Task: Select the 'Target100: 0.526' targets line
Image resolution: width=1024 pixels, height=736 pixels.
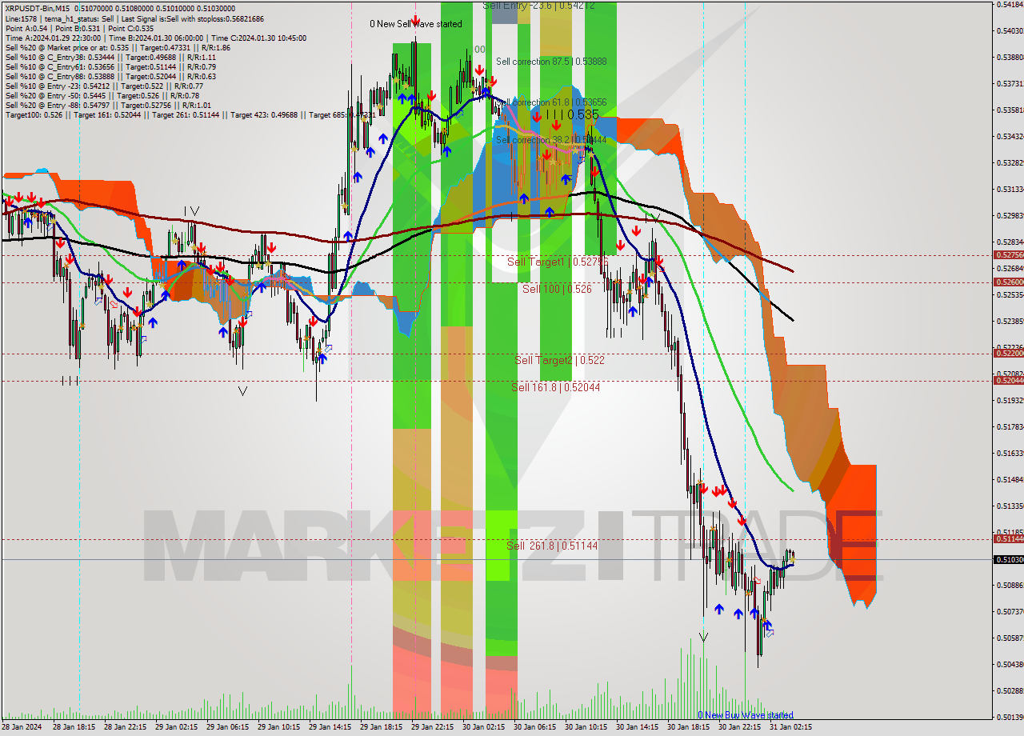Action: tap(190, 114)
